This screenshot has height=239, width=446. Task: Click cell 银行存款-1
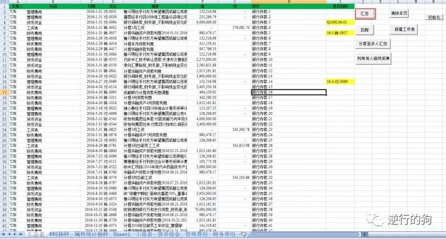point(289,12)
